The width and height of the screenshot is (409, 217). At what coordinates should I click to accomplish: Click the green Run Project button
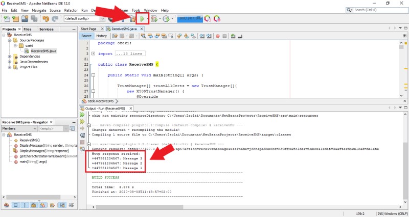[x=141, y=19]
